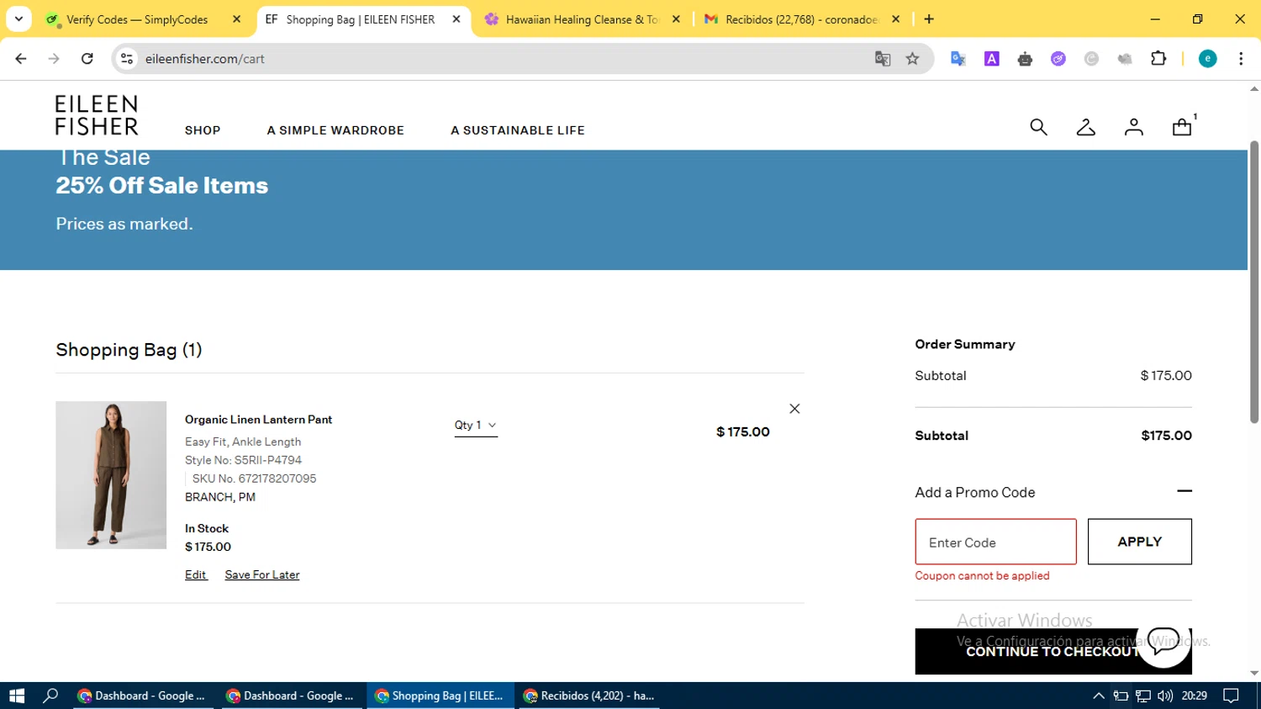Viewport: 1261px width, 709px height.
Task: Remove the Organic Linen Lantern Pant item
Action: tap(794, 409)
